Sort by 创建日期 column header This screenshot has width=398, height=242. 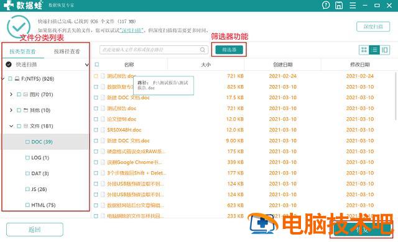pos(283,65)
